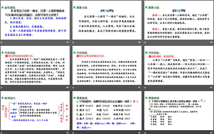Click the 板书设计 heading on slide 43
The height and width of the screenshot is (134, 214).
coord(10,98)
